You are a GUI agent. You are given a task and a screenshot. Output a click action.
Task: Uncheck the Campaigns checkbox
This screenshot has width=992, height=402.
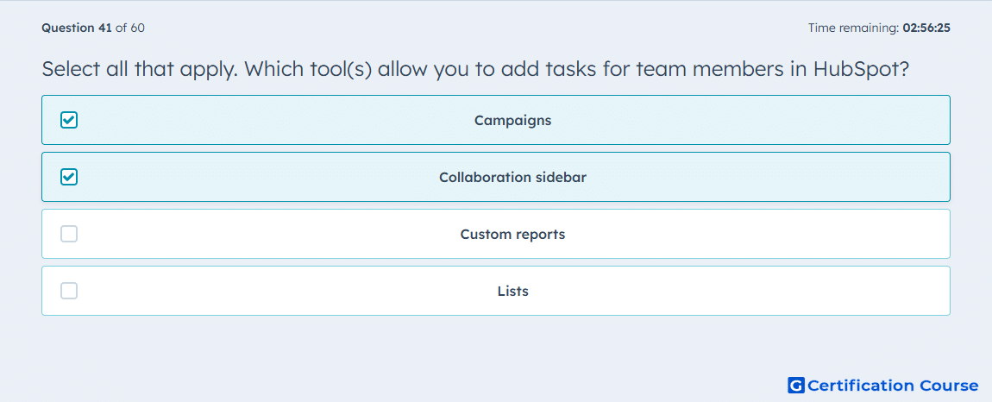[x=69, y=120]
